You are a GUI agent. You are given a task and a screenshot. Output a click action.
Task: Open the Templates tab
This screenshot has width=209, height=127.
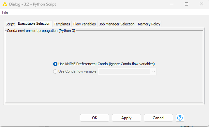tap(62, 24)
